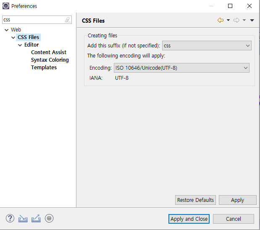Click the 'Encoding:' label

[100, 68]
